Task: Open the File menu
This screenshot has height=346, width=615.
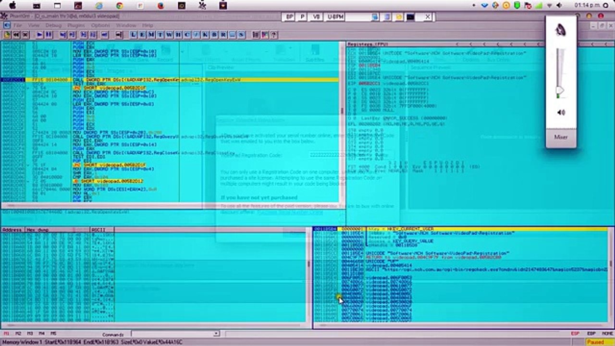Action: pyautogui.click(x=18, y=25)
